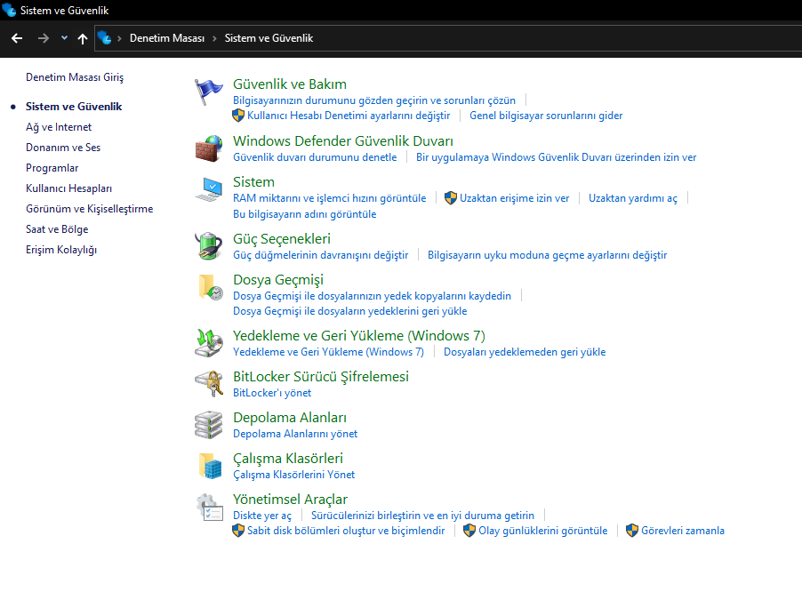The image size is (802, 600).
Task: Click Sürücülerinizi birleştirin ve en iyi duruma getirin
Action: (x=422, y=515)
